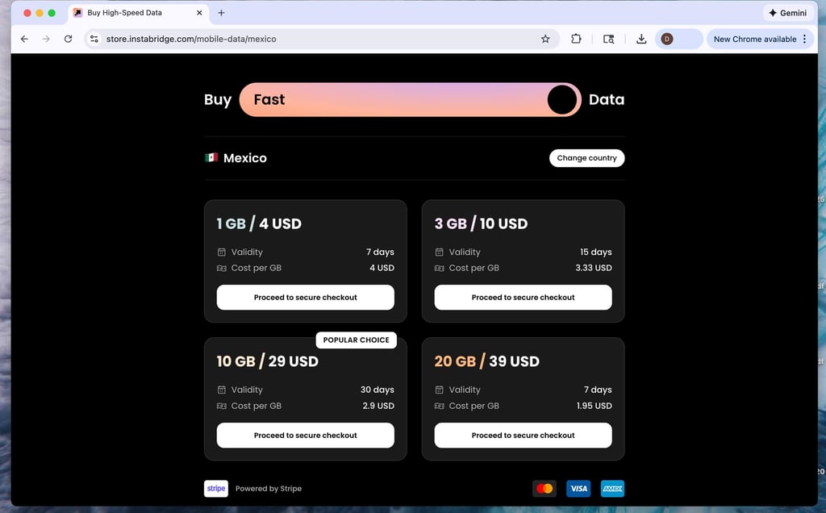Click the 15 days validity value

[x=596, y=252]
